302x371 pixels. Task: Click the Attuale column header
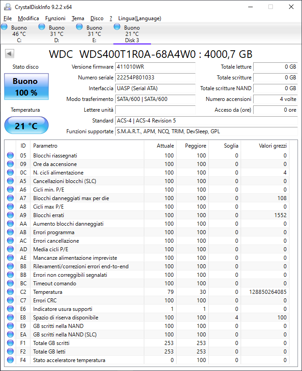(160, 146)
